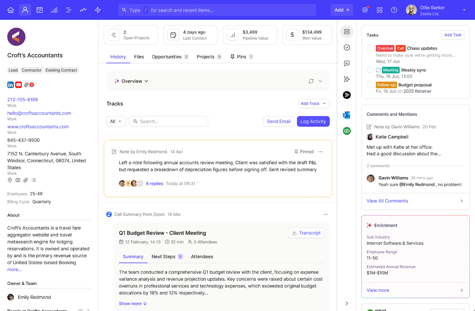Screen dimensions: 475x311
Task: Click the global search field in top bar
Action: [217, 10]
